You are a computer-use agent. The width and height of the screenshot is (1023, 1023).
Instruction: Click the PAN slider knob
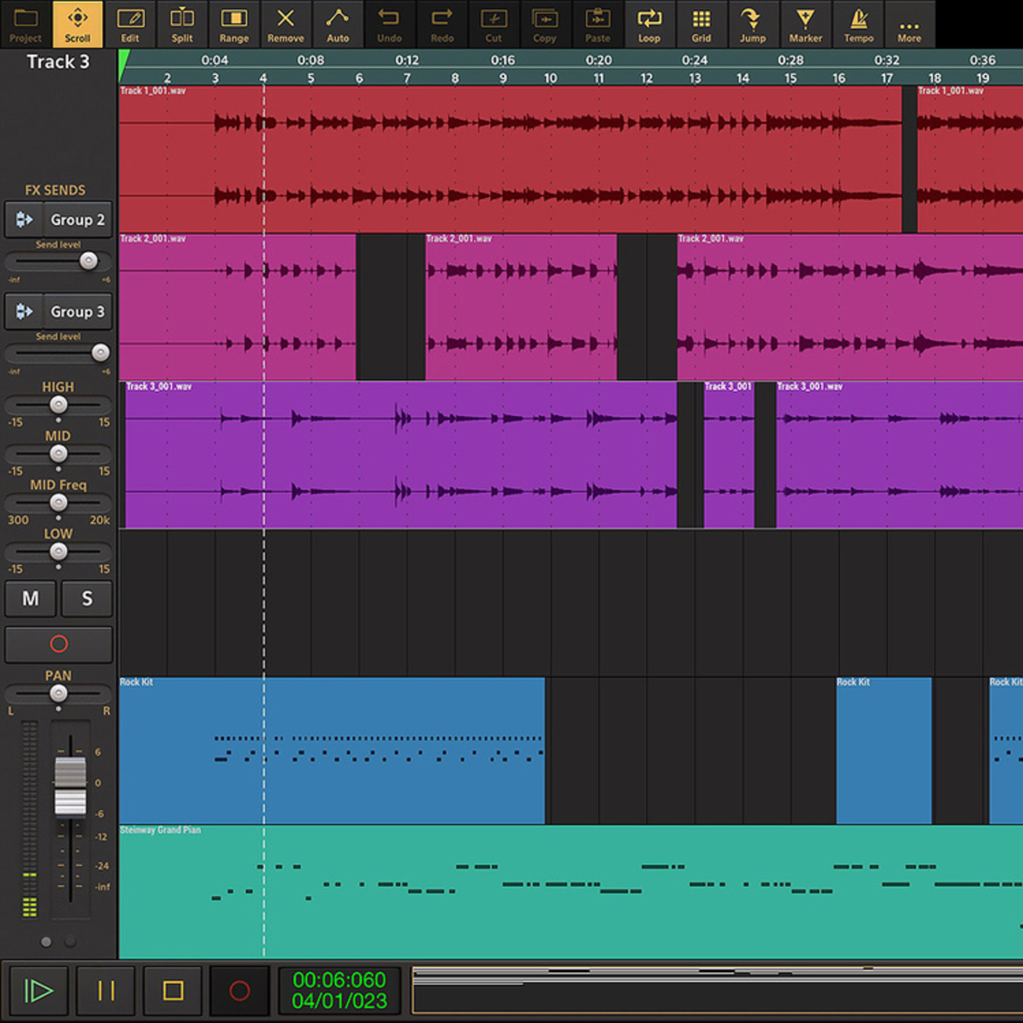pyautogui.click(x=58, y=693)
